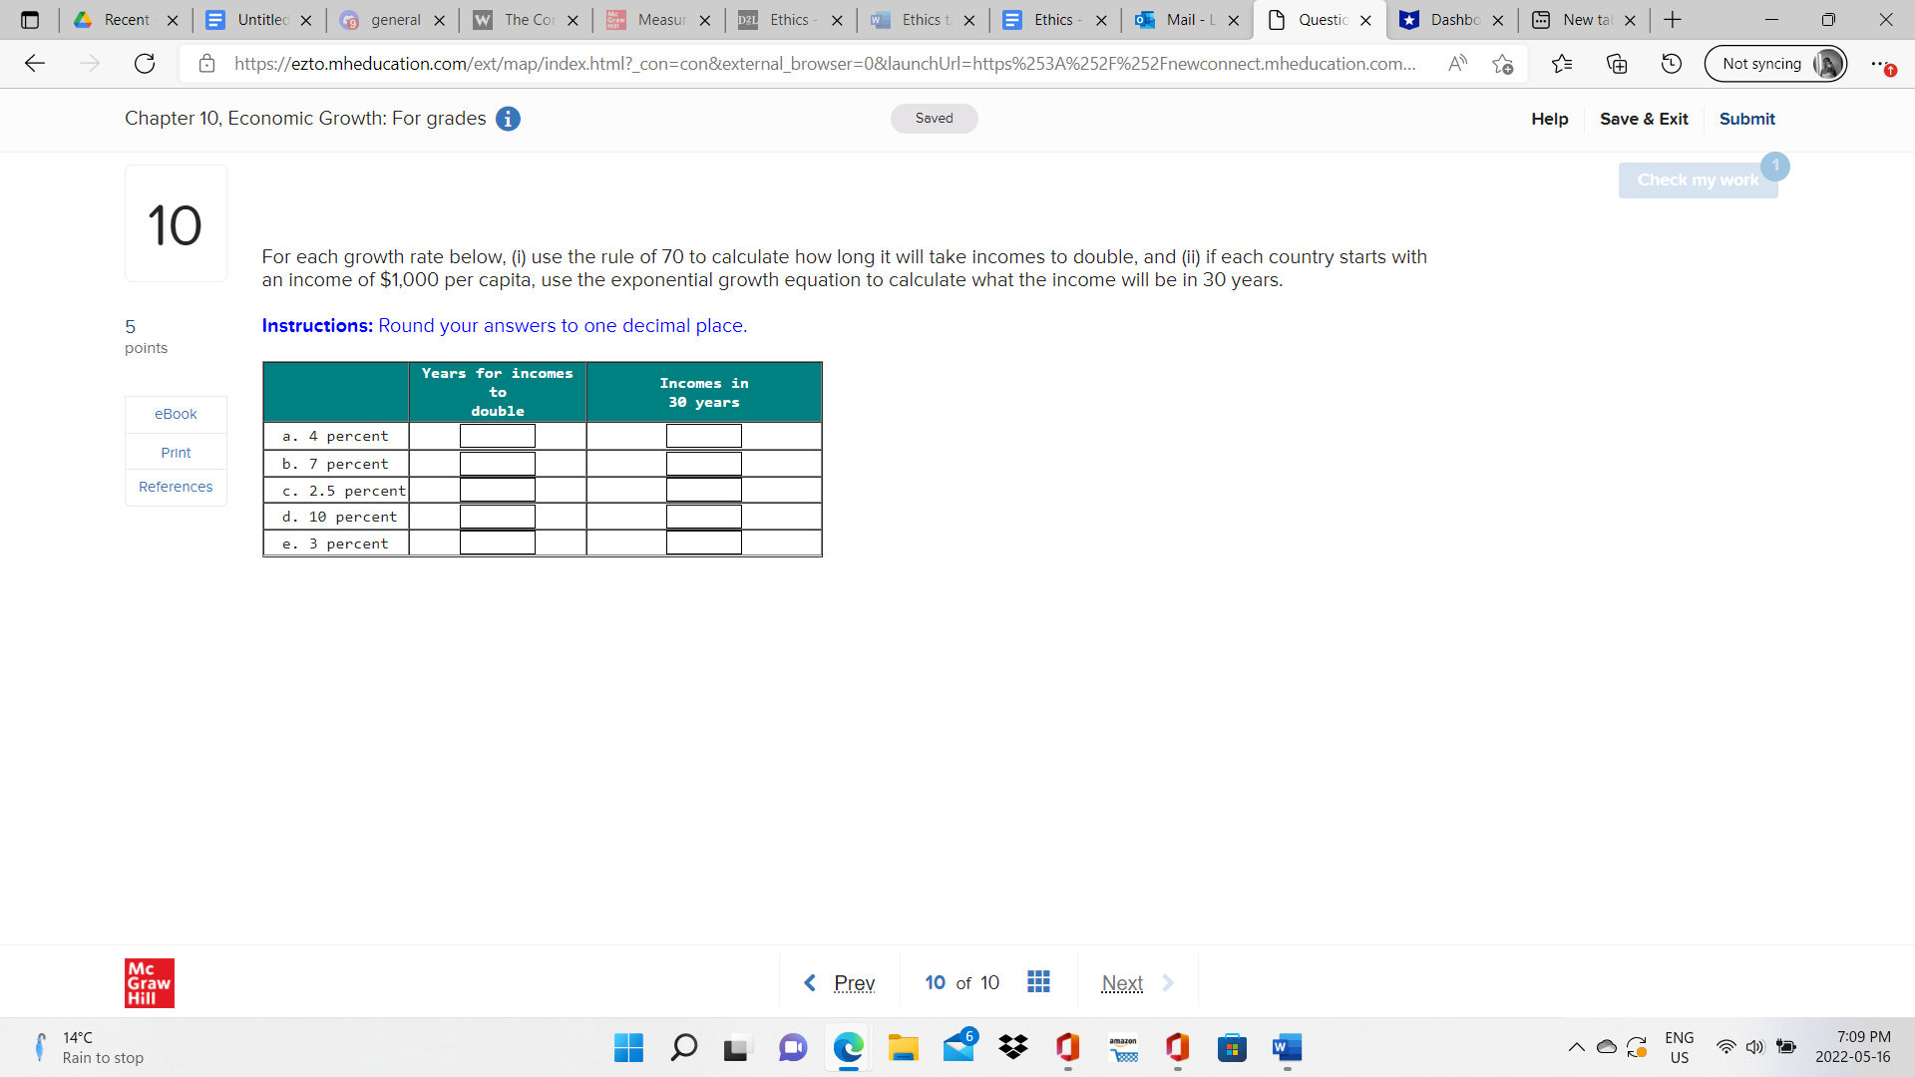Click the doubling-time input field for 4 percent

[x=497, y=435]
